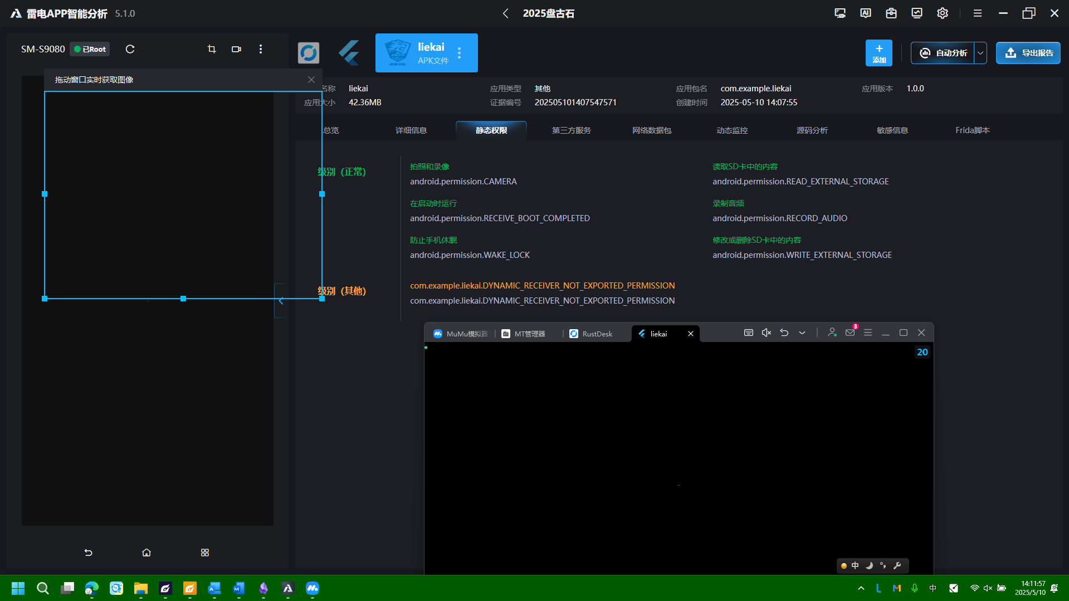Close the liekai tab in emulator window

(691, 334)
